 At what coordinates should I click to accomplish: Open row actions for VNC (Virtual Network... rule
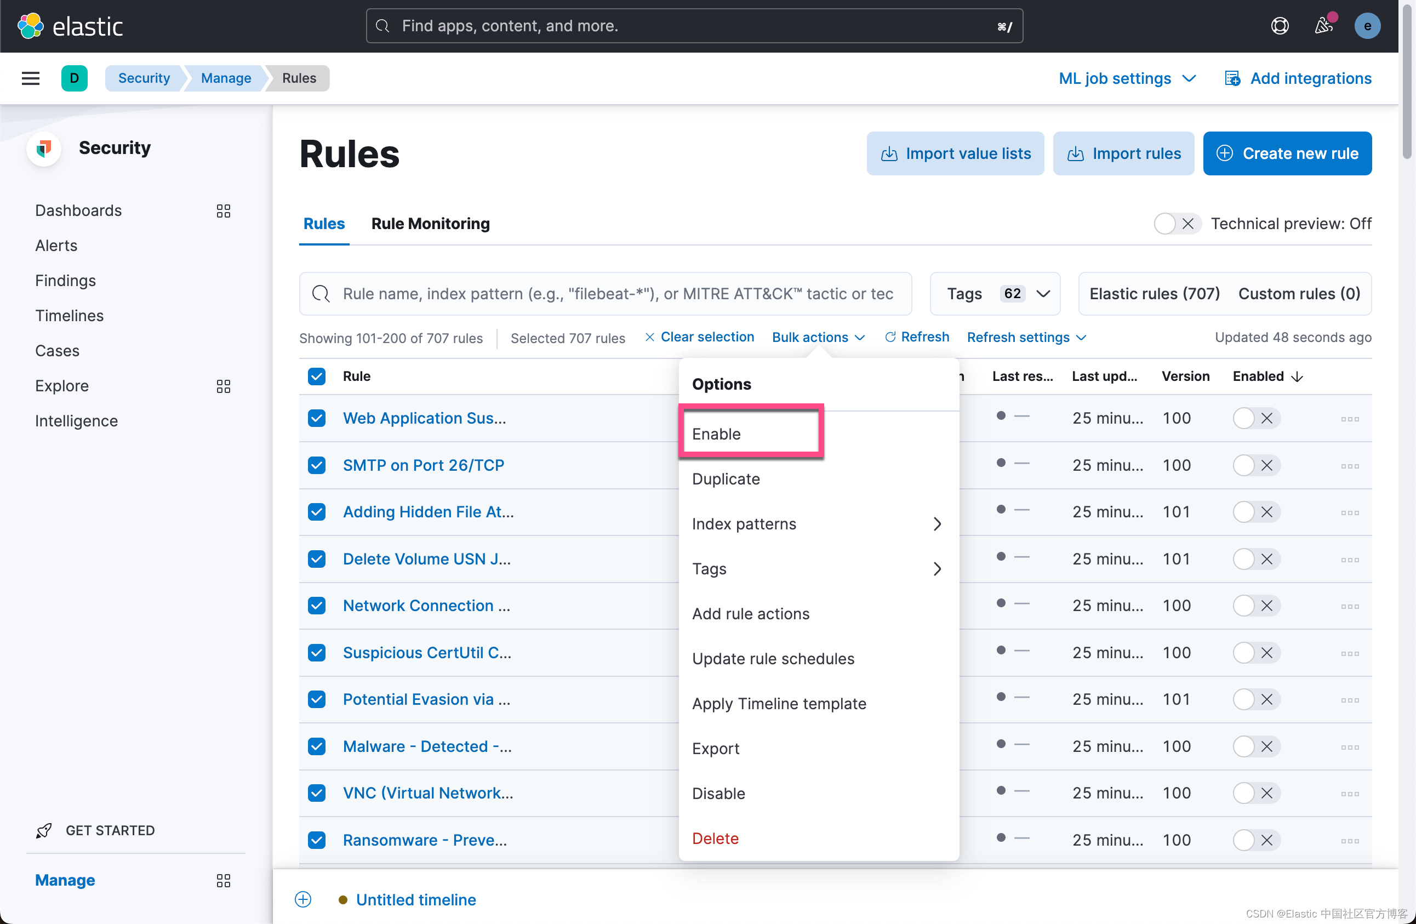(1349, 794)
